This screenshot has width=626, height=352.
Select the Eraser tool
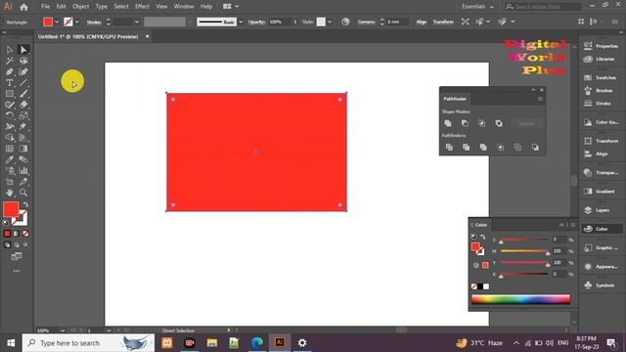23,105
